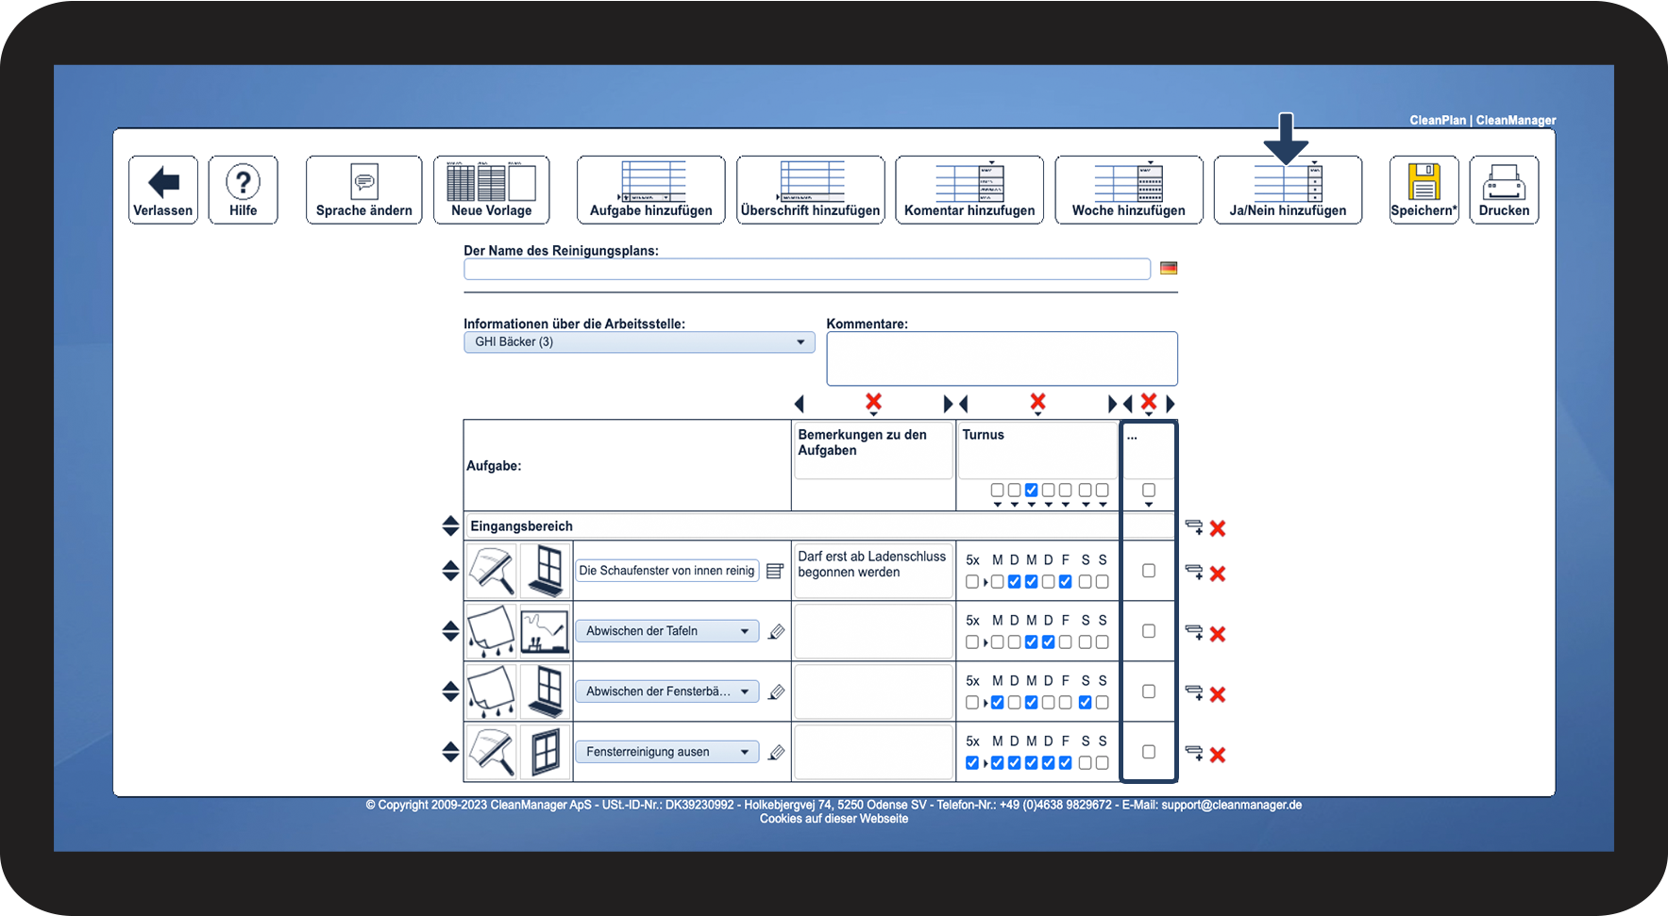Tick '...' column checkbox for Abwischen der Tafeln
The height and width of the screenshot is (916, 1668).
[x=1149, y=631]
